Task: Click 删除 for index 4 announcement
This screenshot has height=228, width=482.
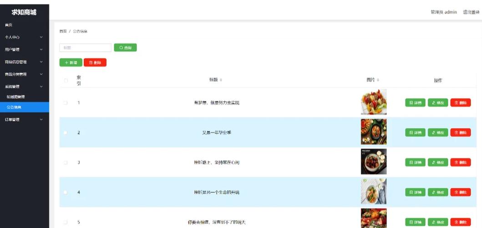Action: click(x=461, y=192)
